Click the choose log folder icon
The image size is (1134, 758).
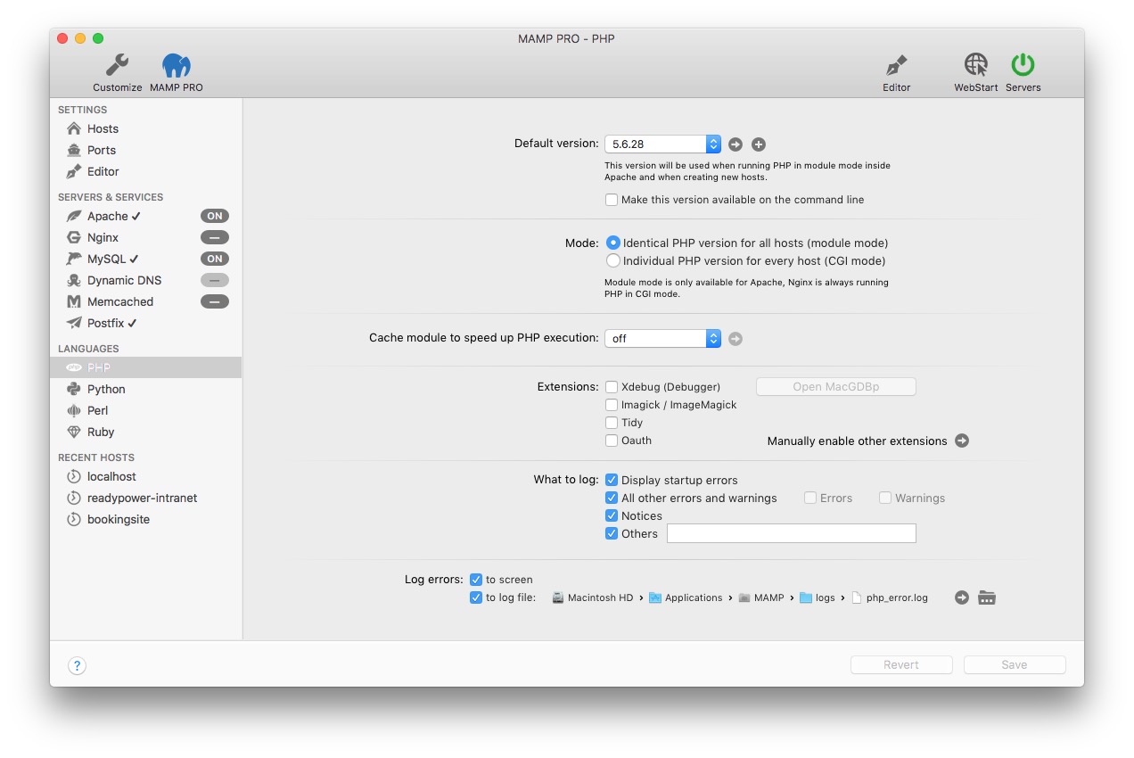click(x=987, y=597)
